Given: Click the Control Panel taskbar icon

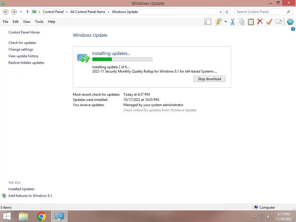Looking at the screenshot, I should 59,216.
